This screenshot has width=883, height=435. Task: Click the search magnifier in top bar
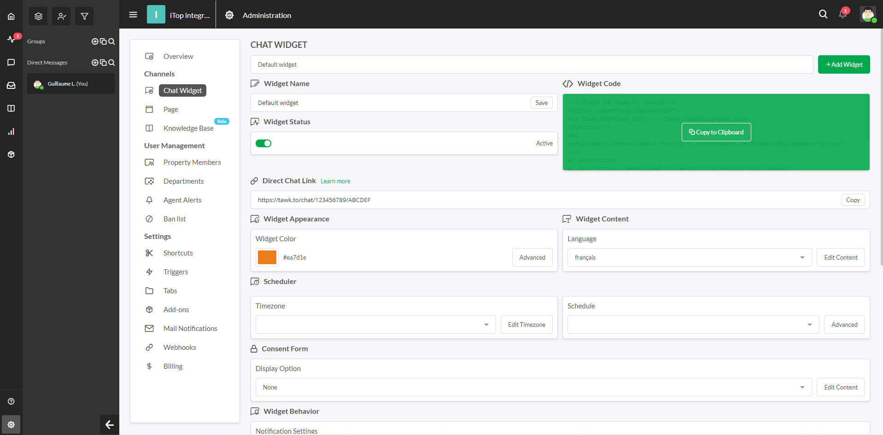pos(823,14)
